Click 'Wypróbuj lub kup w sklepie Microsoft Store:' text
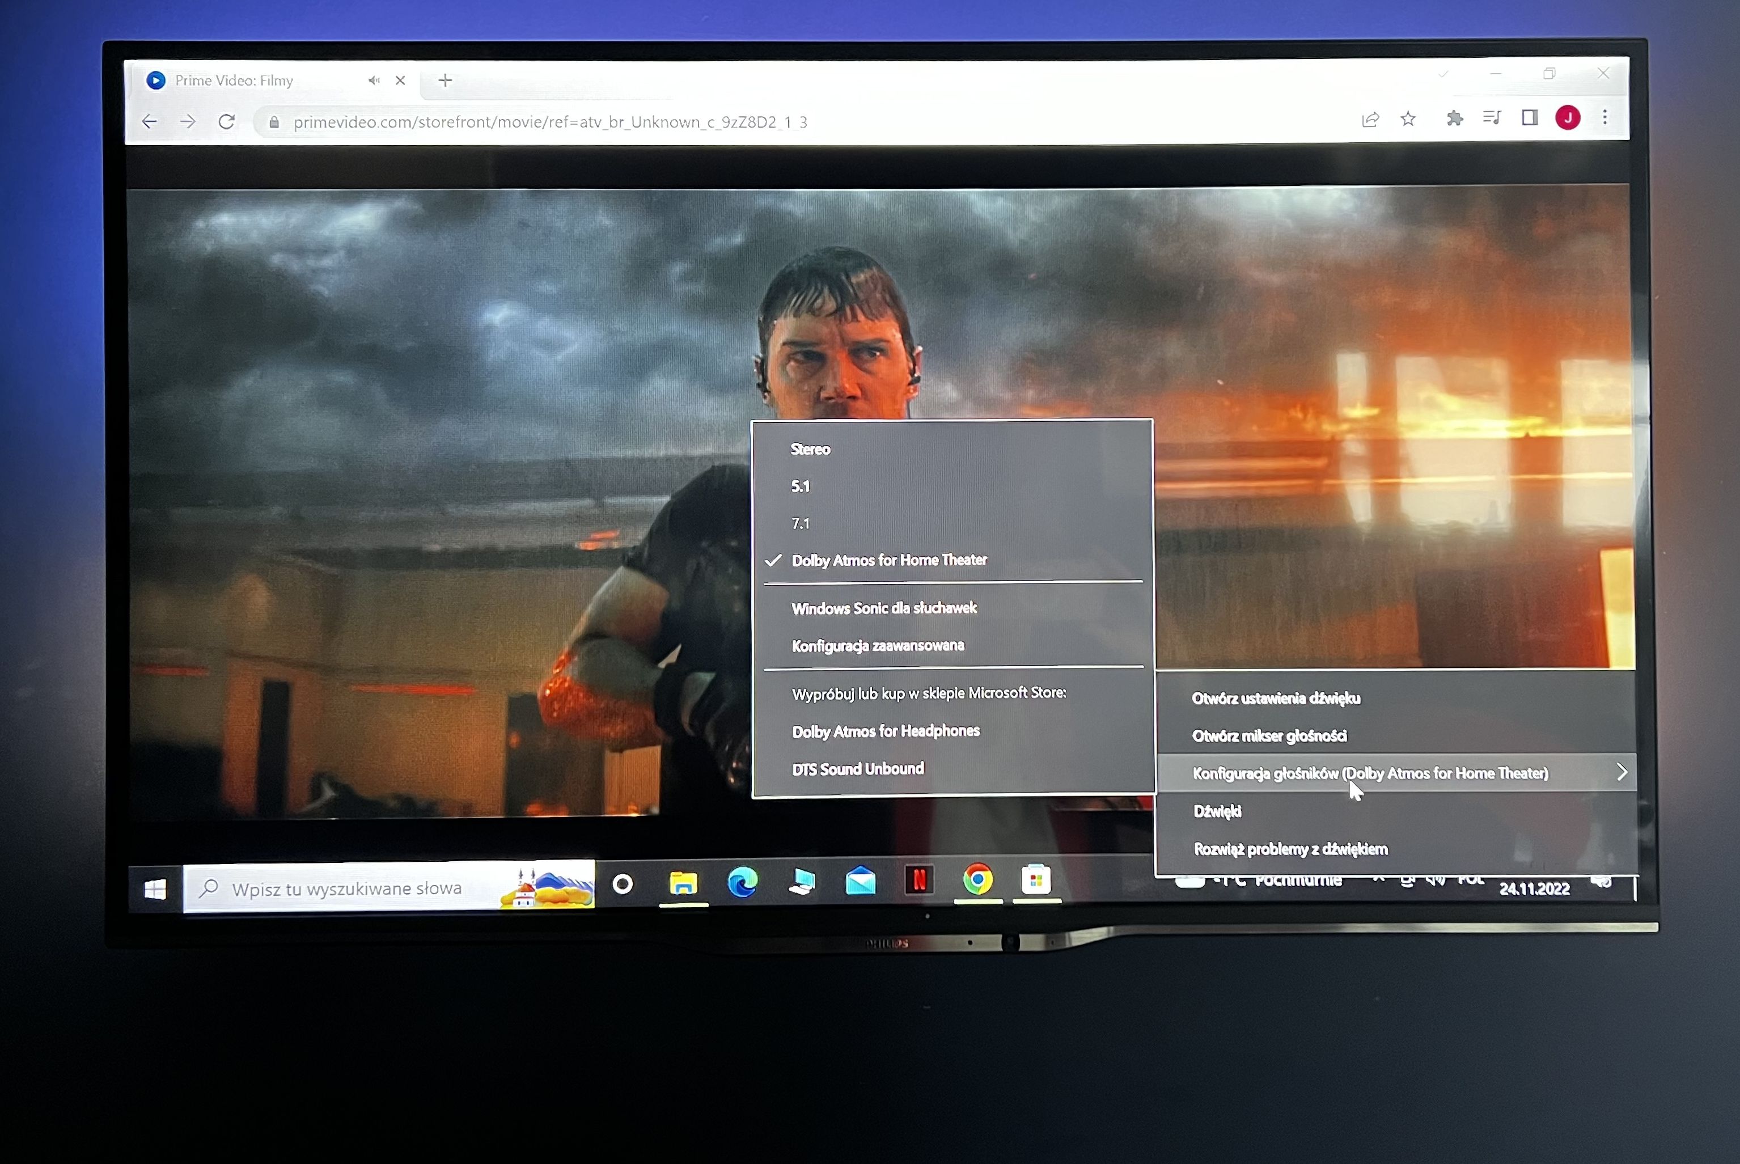Image resolution: width=1740 pixels, height=1164 pixels. [x=929, y=693]
